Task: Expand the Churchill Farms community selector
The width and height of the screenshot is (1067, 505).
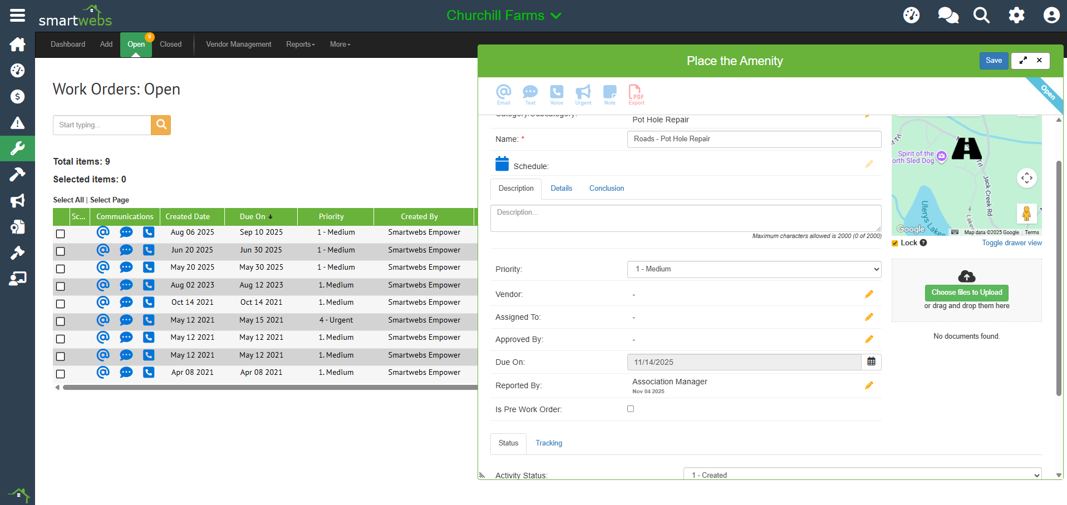Action: [x=503, y=16]
